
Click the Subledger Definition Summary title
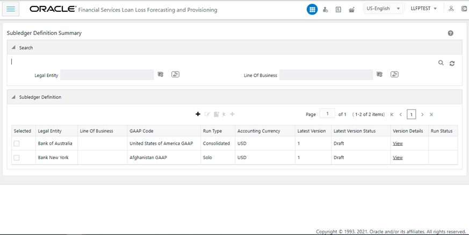[x=44, y=33]
